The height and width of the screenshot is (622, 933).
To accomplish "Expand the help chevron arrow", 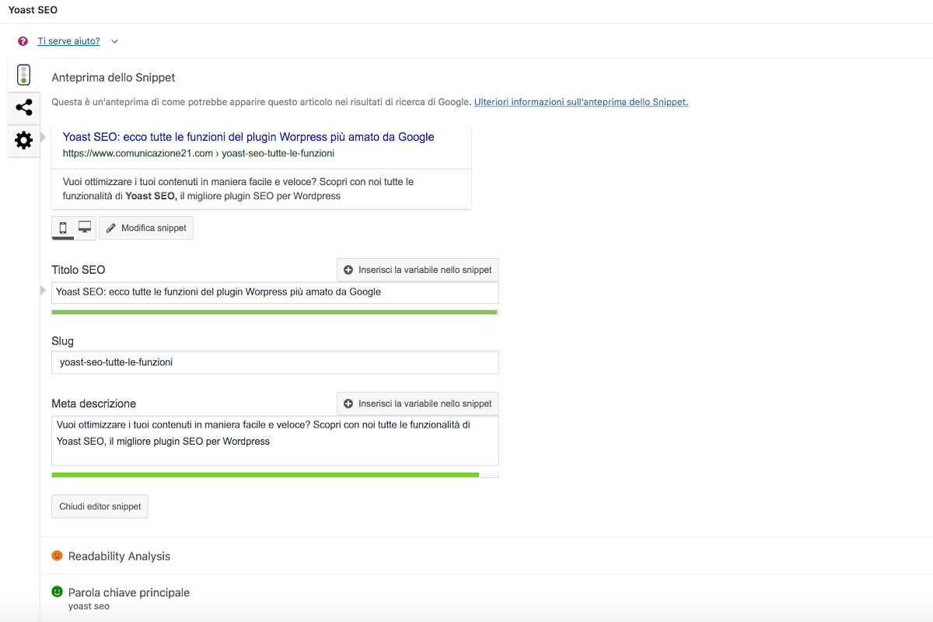I will pyautogui.click(x=114, y=41).
